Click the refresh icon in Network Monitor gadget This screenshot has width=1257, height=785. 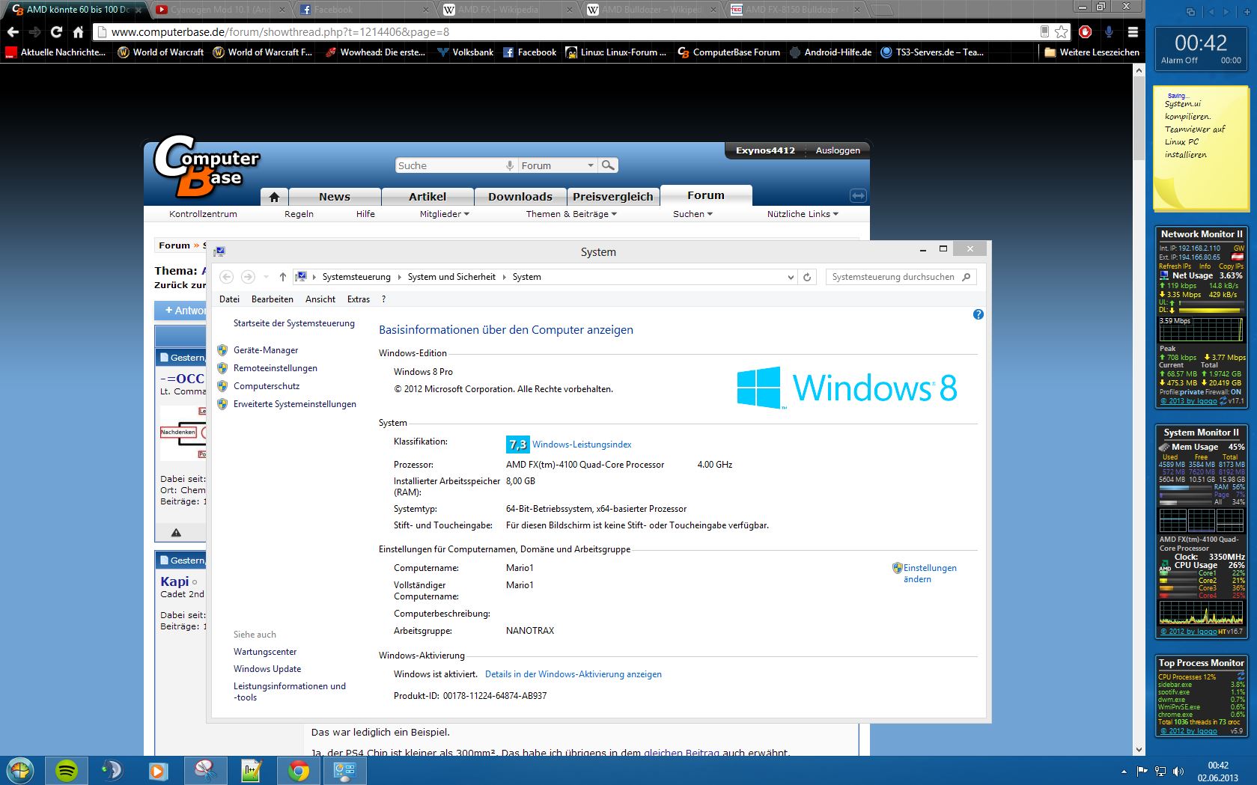tap(1223, 401)
